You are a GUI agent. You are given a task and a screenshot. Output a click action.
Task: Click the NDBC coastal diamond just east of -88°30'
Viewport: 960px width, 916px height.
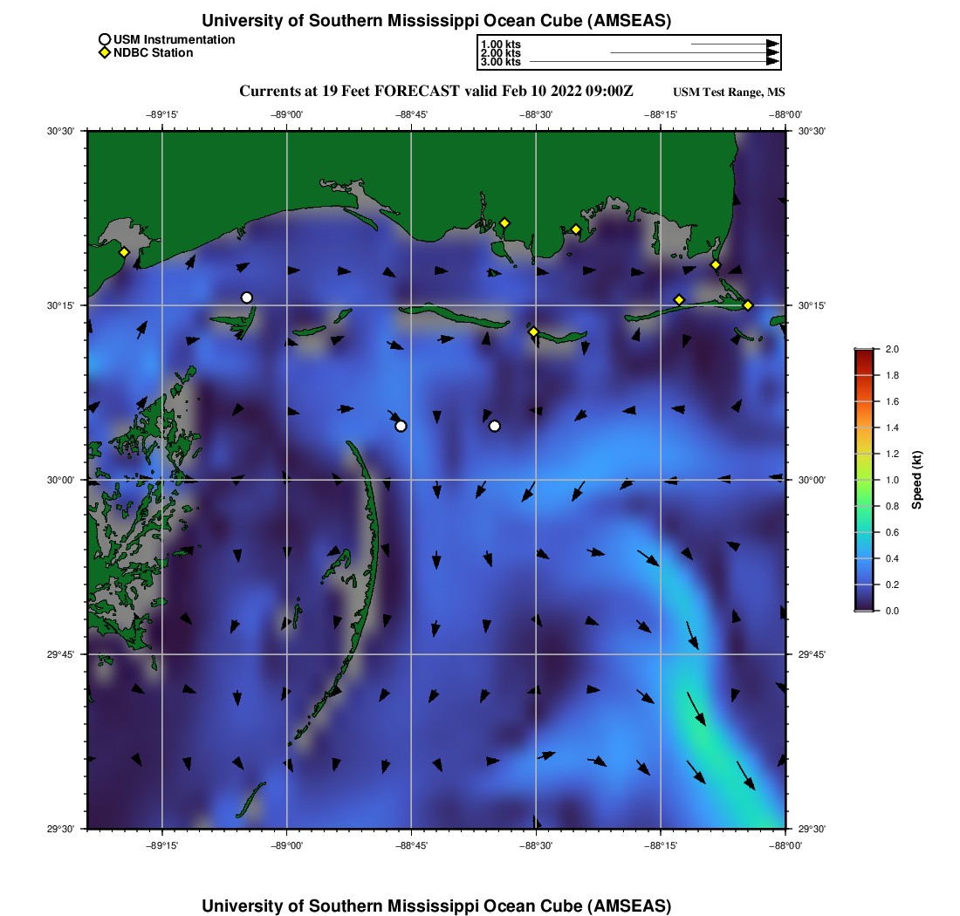[575, 230]
